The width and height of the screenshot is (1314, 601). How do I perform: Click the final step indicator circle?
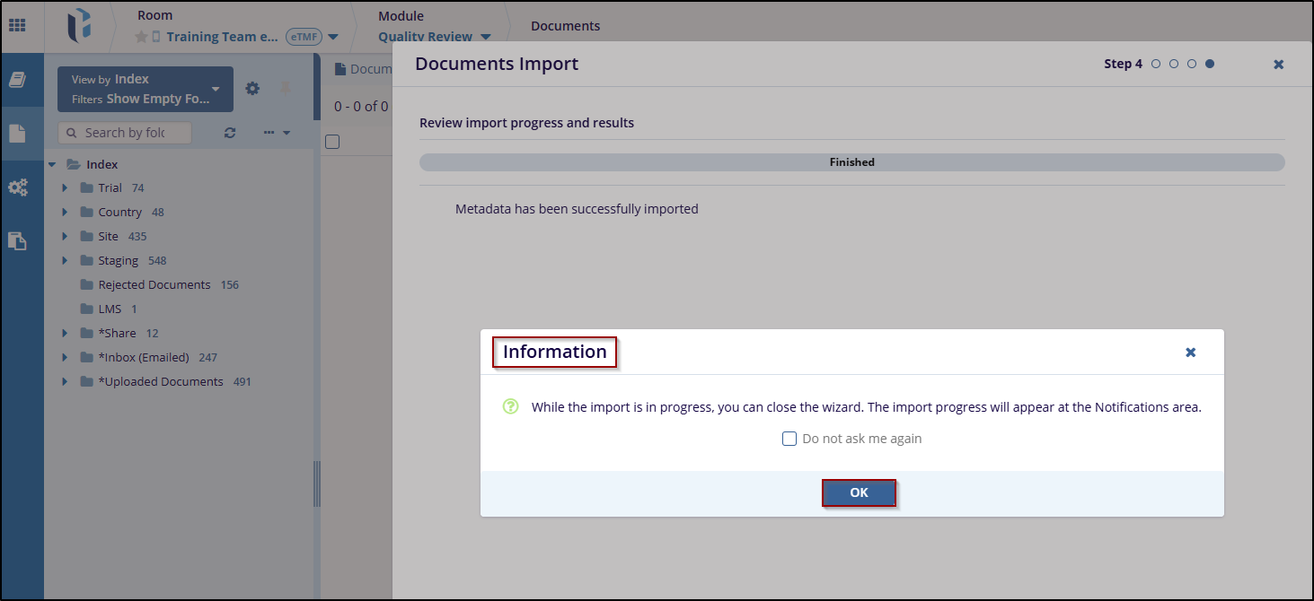[1210, 64]
